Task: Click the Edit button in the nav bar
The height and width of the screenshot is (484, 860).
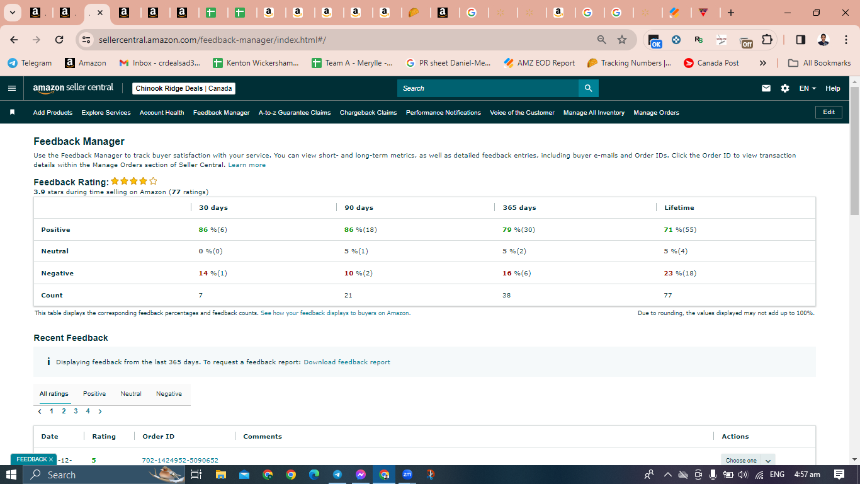Action: (829, 112)
